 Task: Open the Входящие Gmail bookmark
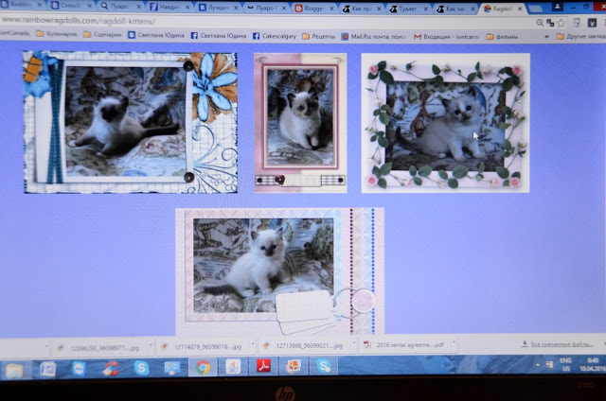point(445,36)
